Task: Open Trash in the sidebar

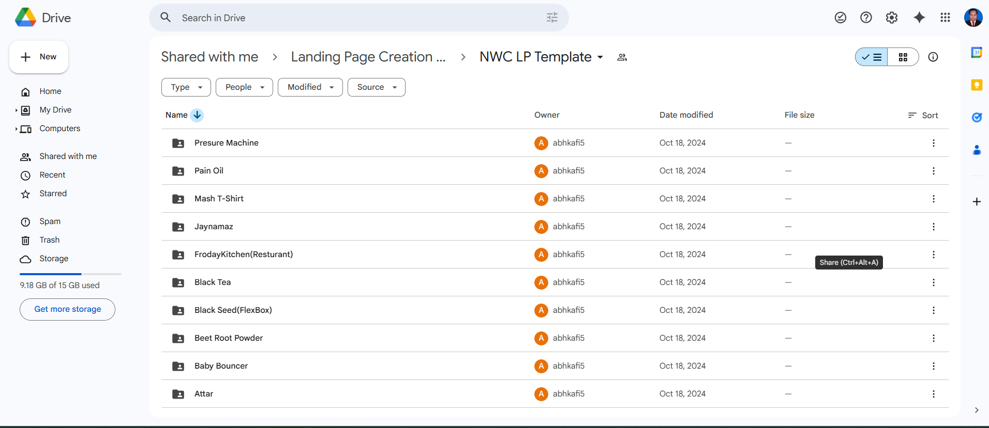Action: point(49,240)
